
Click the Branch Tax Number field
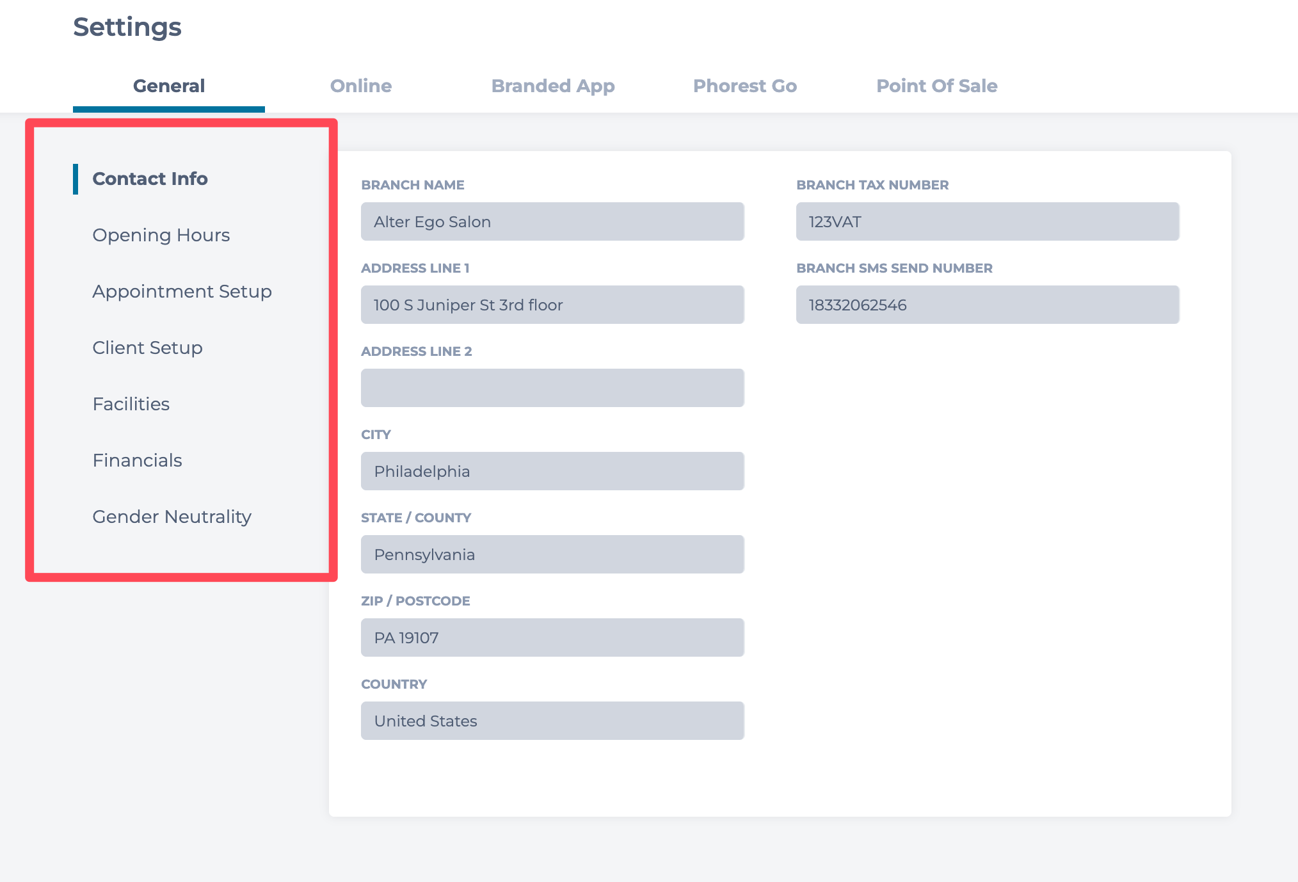[x=987, y=221]
